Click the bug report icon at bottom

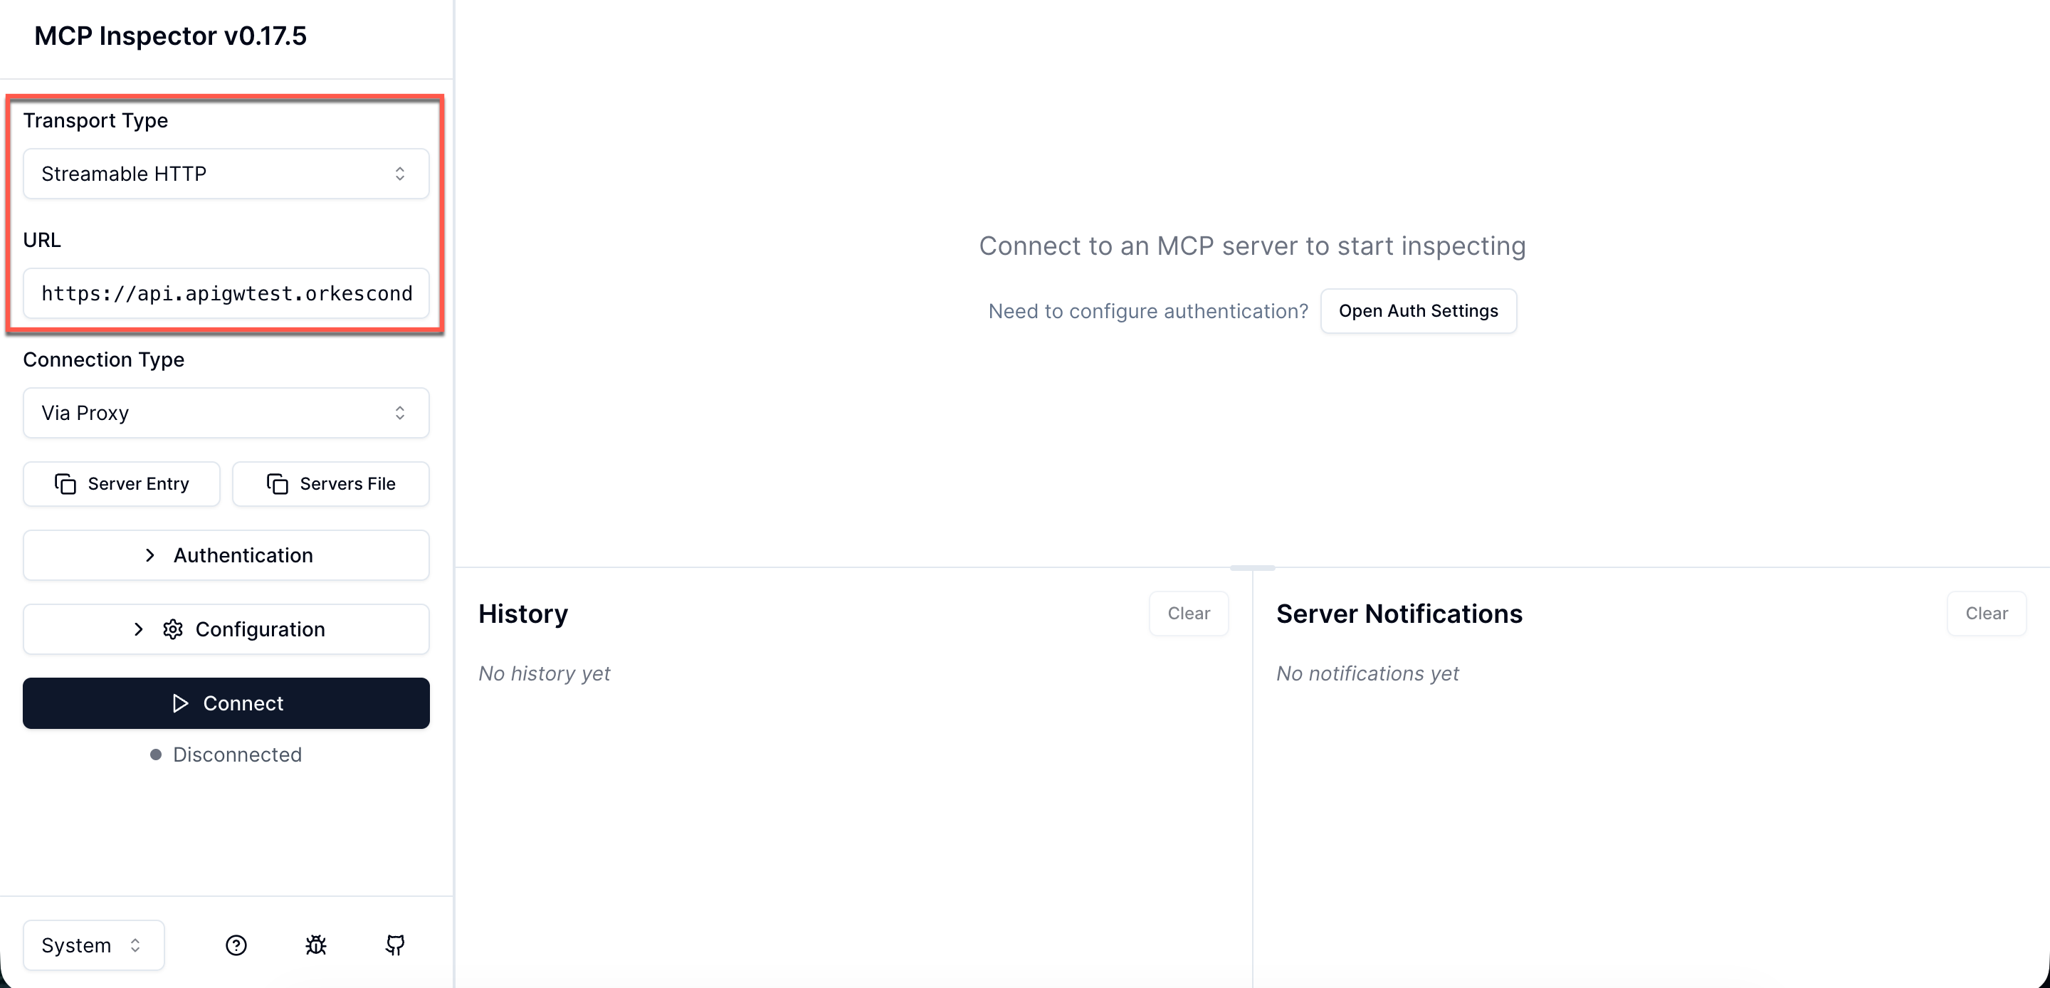(x=315, y=945)
